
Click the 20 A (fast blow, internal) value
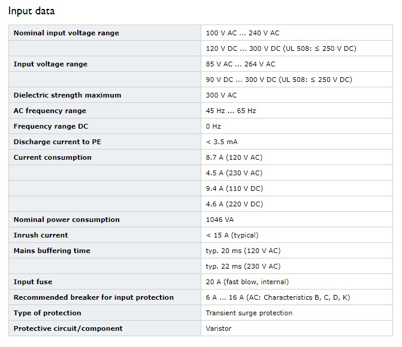coord(247,282)
